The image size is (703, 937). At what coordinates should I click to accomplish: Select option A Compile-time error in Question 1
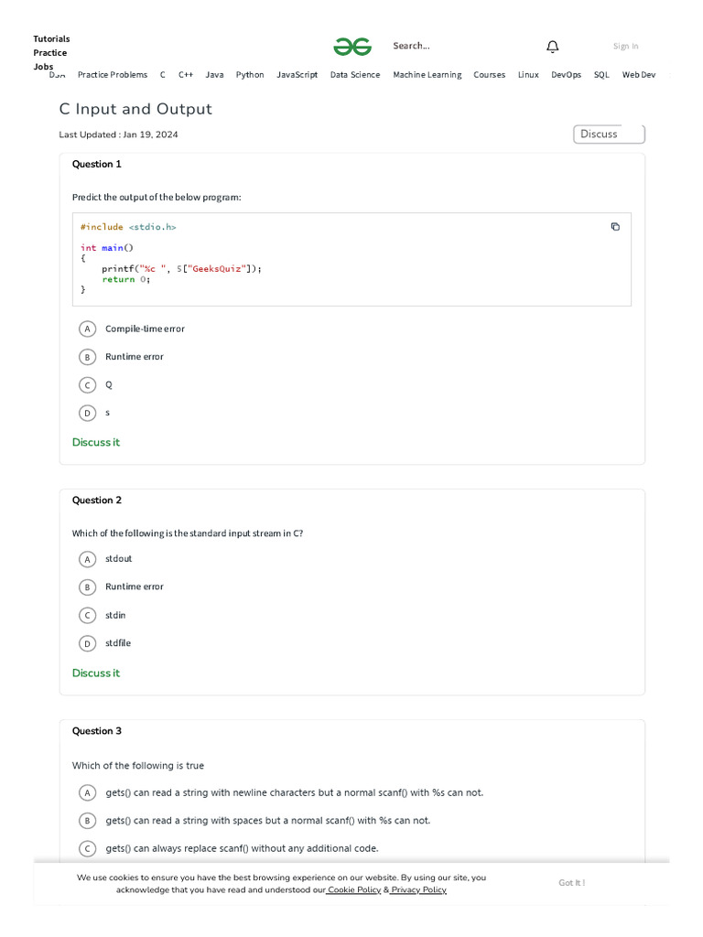(x=87, y=328)
